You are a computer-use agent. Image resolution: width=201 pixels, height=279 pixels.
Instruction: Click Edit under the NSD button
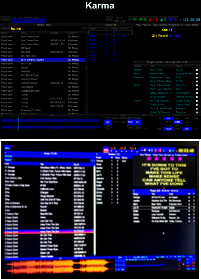[x=130, y=128]
